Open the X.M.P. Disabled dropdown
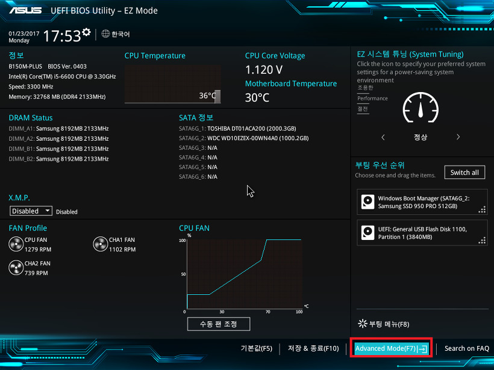This screenshot has height=370, width=494. [31, 211]
